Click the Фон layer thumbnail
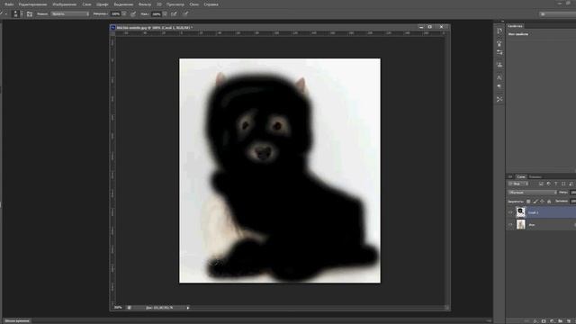576x324 pixels. coord(520,224)
